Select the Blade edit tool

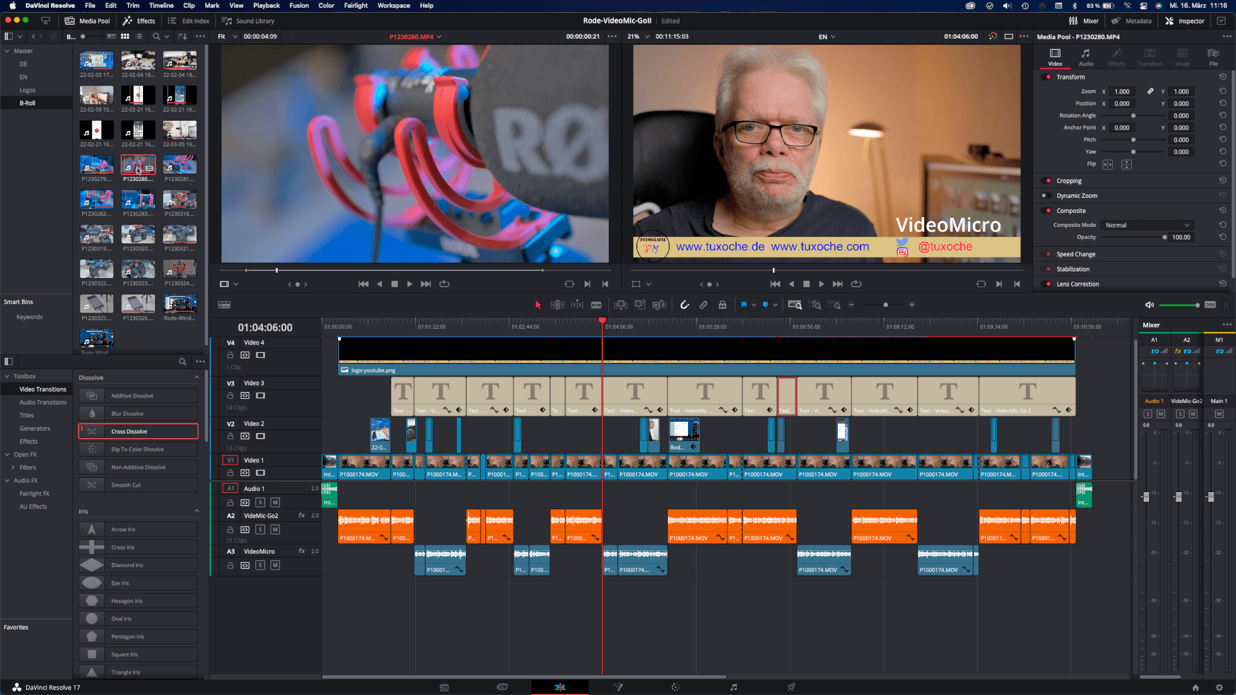596,305
